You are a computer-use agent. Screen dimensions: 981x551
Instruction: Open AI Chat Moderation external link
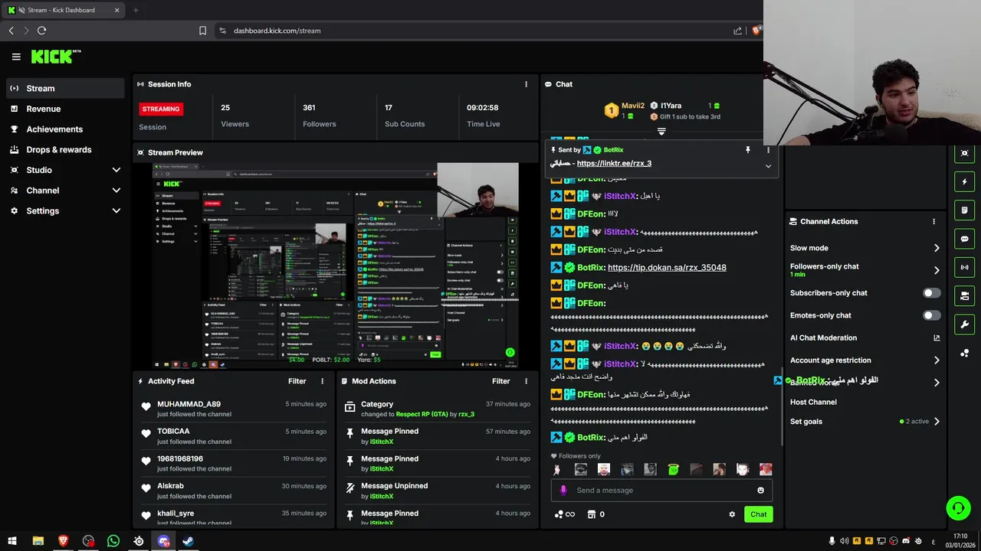937,337
